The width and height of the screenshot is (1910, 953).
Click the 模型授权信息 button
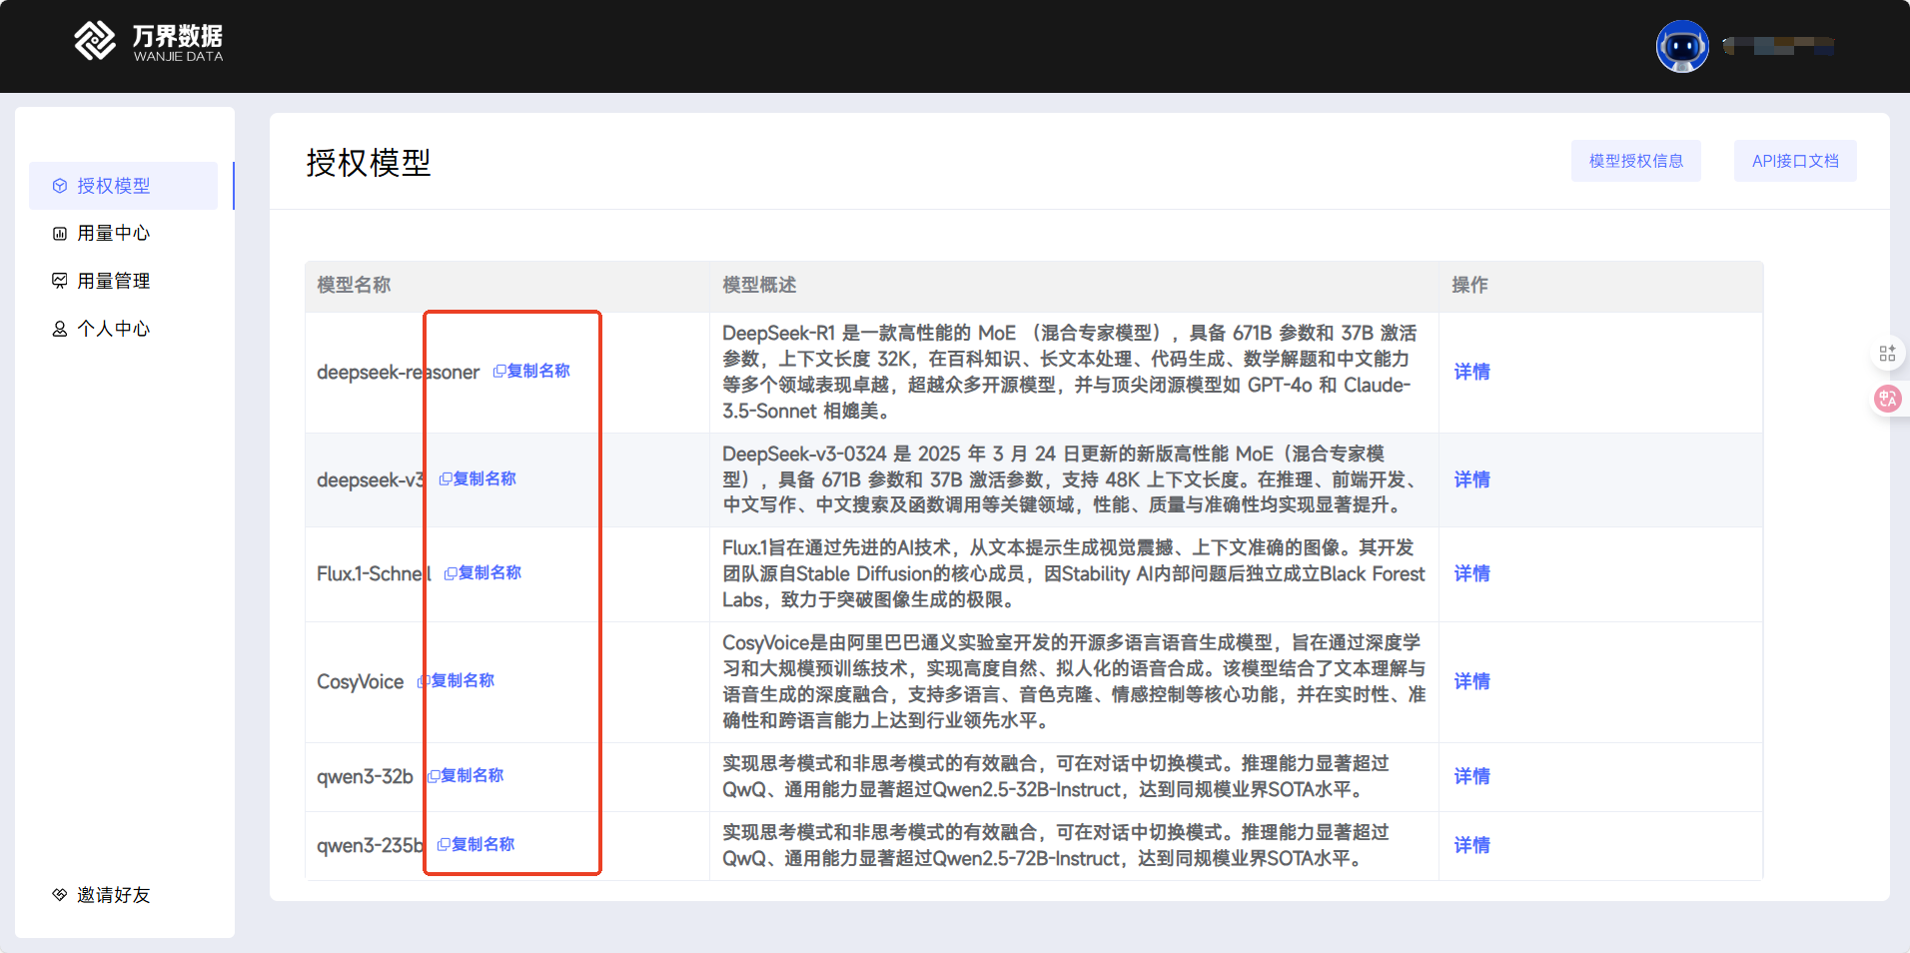click(x=1636, y=161)
